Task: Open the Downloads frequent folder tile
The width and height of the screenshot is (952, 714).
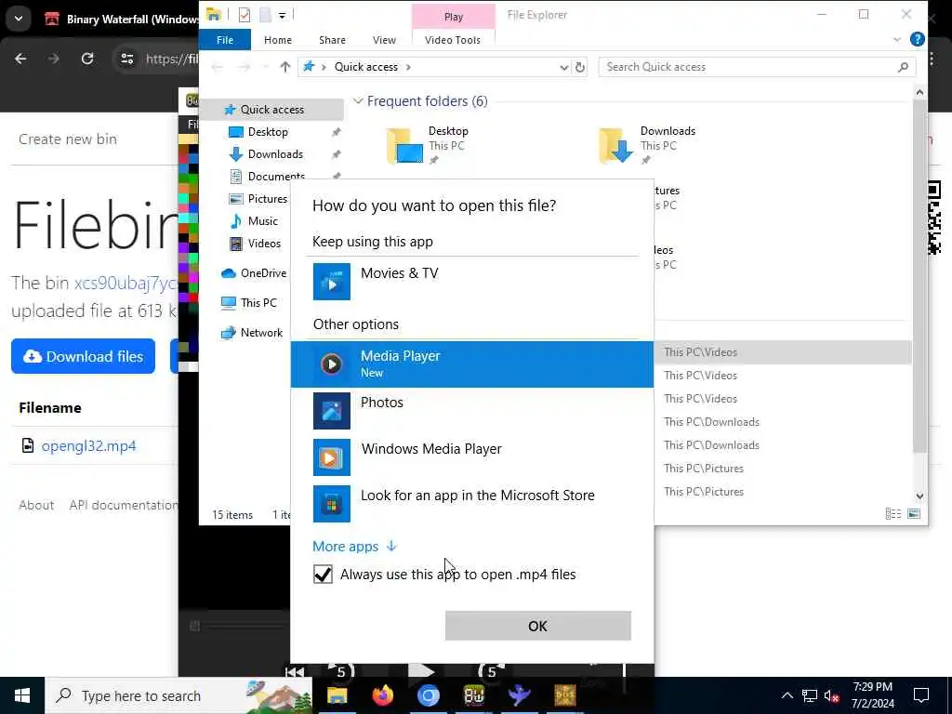Action: point(647,146)
